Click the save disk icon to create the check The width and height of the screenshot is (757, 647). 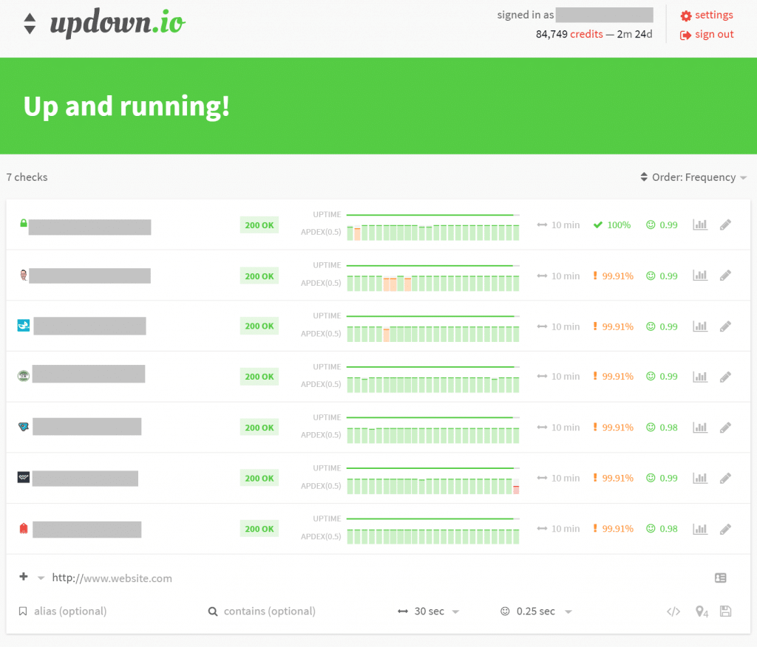click(724, 611)
